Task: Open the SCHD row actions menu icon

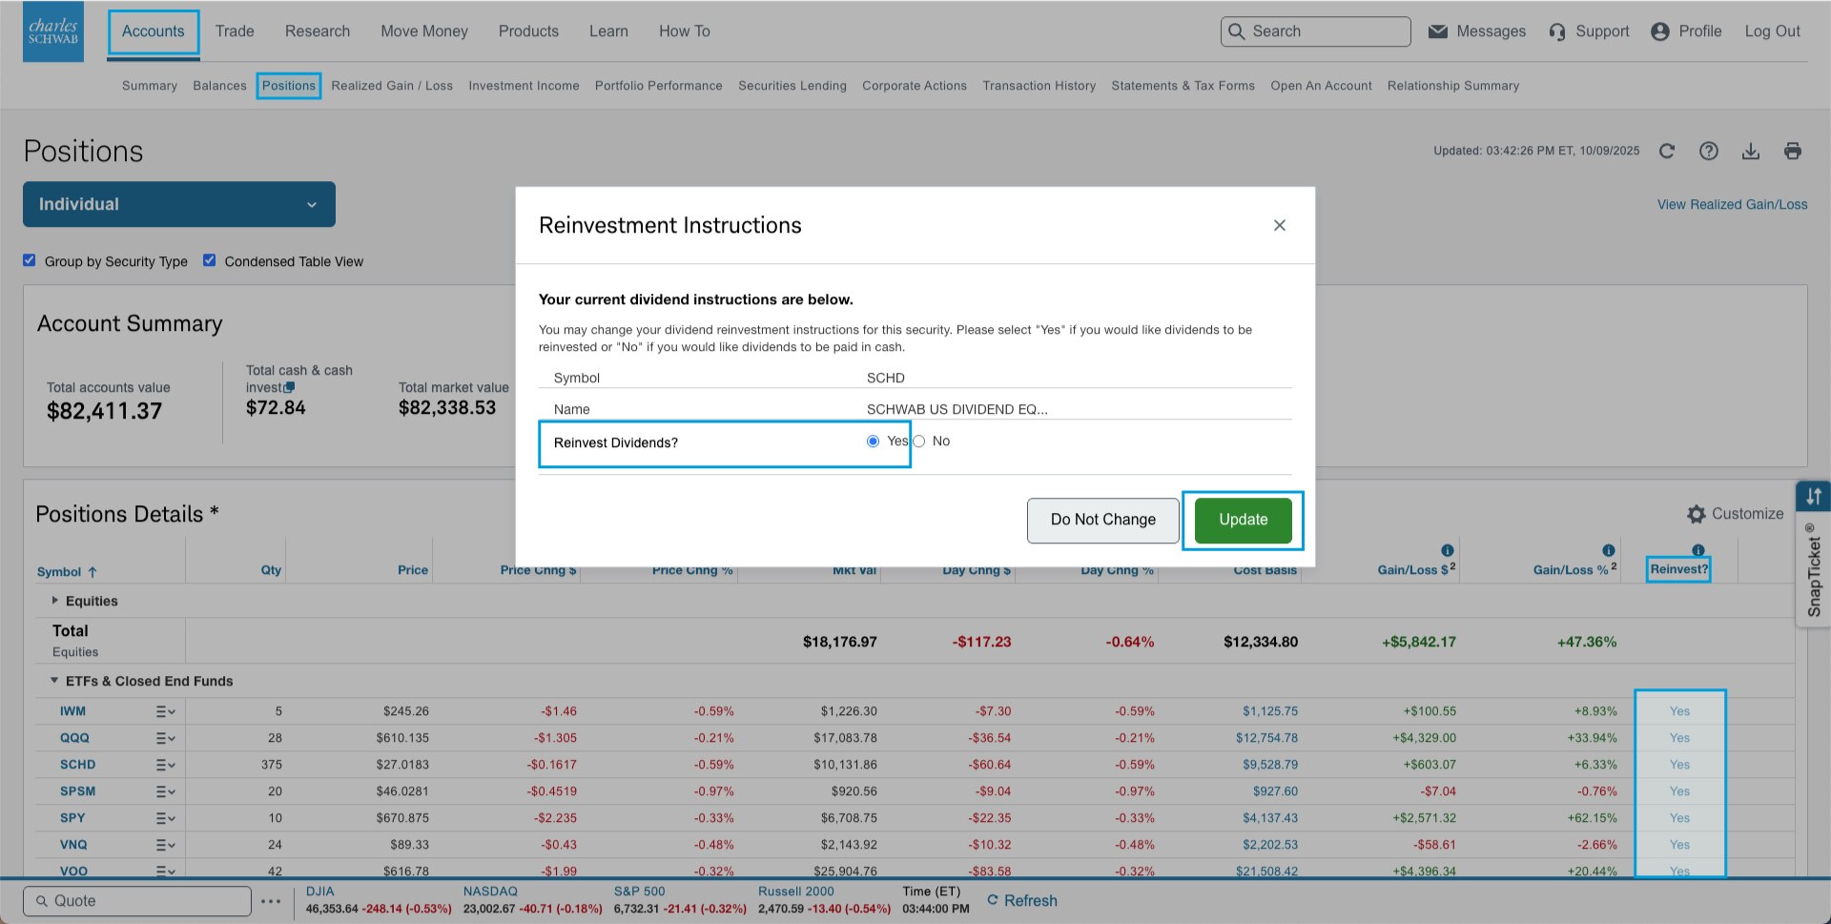Action: tap(165, 765)
